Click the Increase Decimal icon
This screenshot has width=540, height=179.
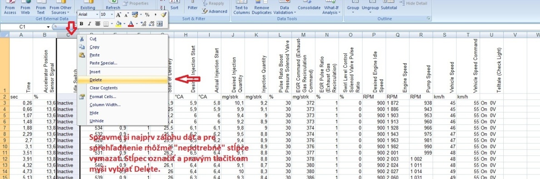pos(143,24)
